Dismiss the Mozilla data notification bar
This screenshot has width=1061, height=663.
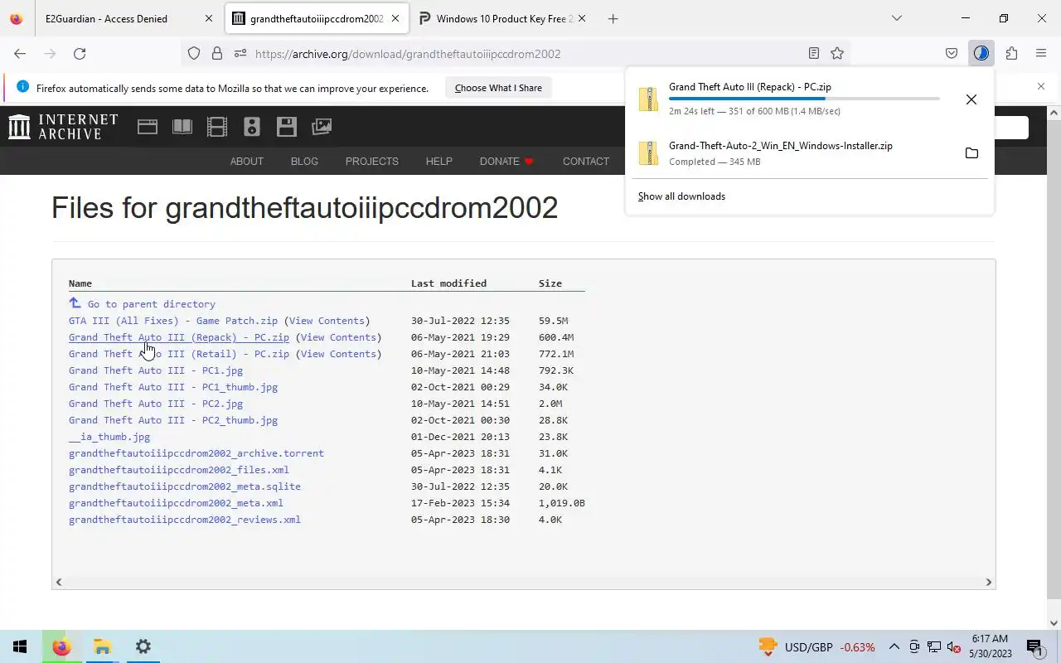(1041, 86)
